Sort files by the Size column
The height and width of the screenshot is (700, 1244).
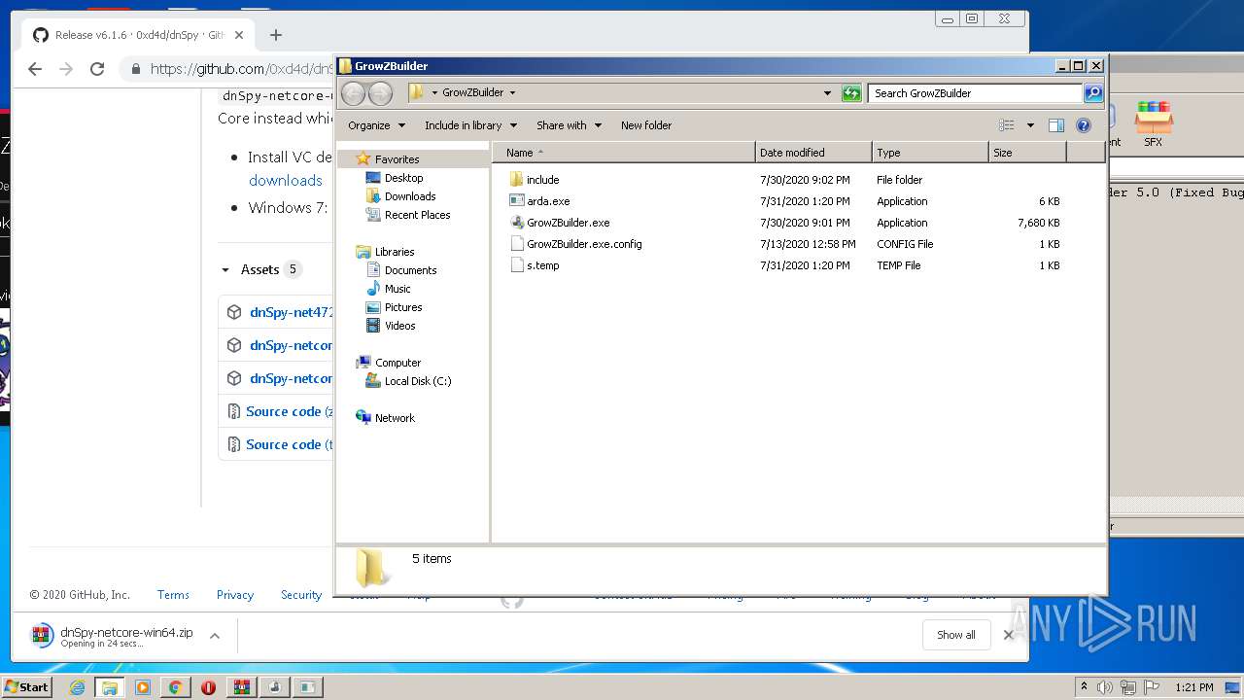(x=1027, y=153)
